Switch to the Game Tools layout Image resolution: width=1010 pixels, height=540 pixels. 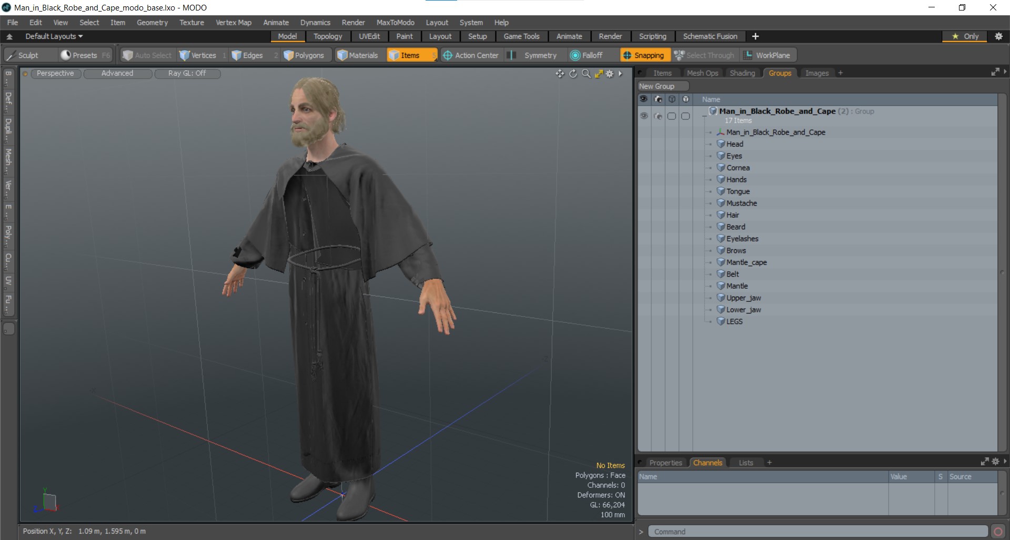tap(521, 36)
